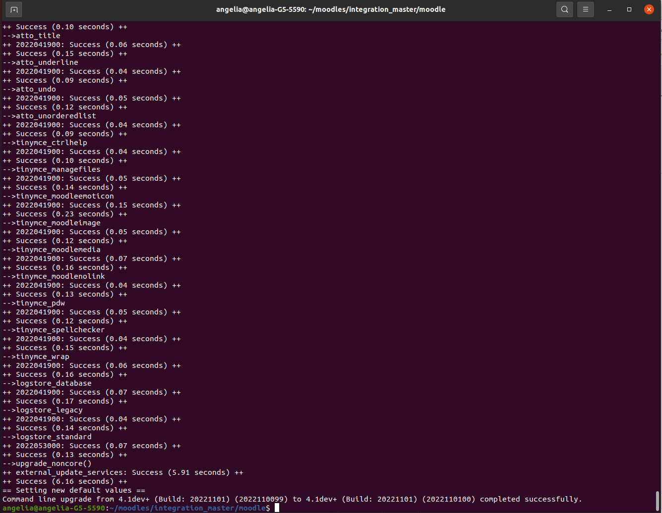Click 'Success (0.17 seconds)' line
The width and height of the screenshot is (662, 513).
tap(65, 401)
